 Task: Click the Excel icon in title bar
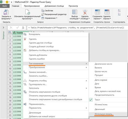tap(1, 2)
